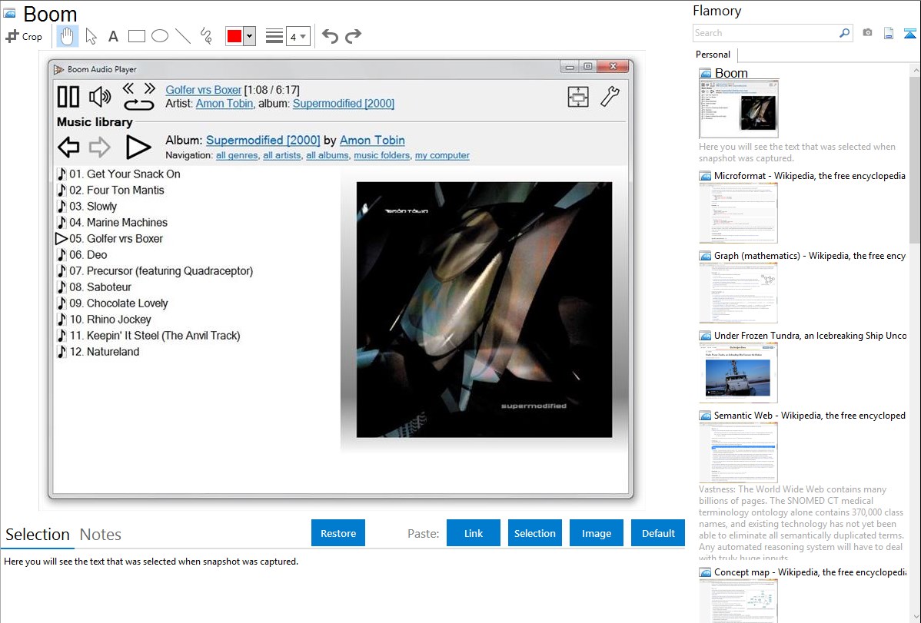Click the music folders navigation link

tap(382, 156)
